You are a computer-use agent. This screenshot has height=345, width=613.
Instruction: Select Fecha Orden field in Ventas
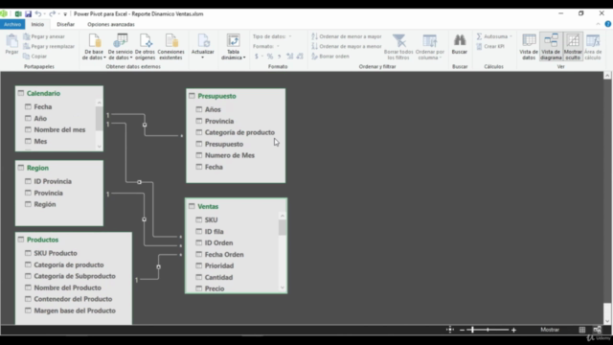(224, 254)
